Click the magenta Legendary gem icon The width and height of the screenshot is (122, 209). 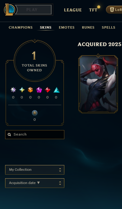click(39, 90)
